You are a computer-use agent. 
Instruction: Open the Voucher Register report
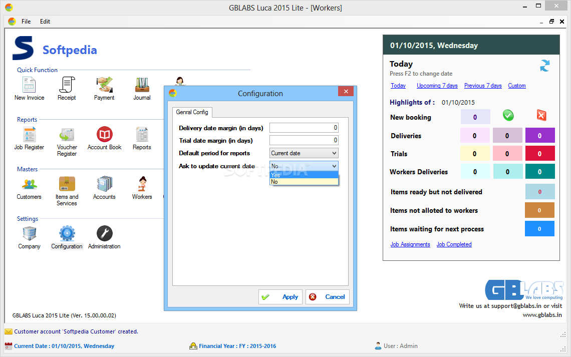[67, 142]
